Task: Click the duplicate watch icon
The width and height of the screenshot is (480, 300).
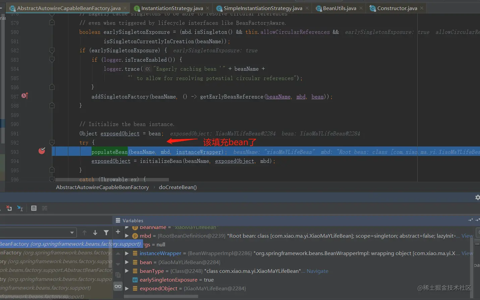Action: click(118, 275)
